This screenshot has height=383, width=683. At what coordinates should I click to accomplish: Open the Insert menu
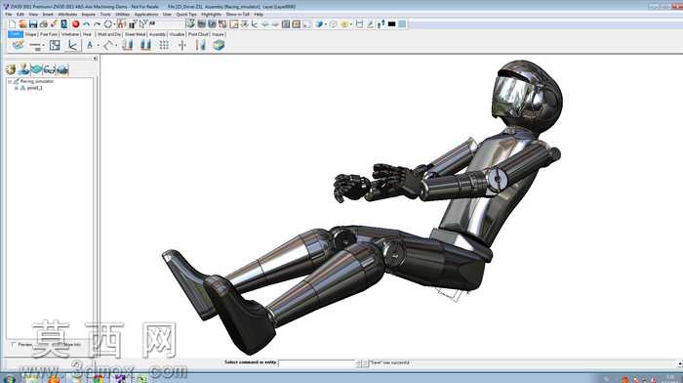click(48, 15)
